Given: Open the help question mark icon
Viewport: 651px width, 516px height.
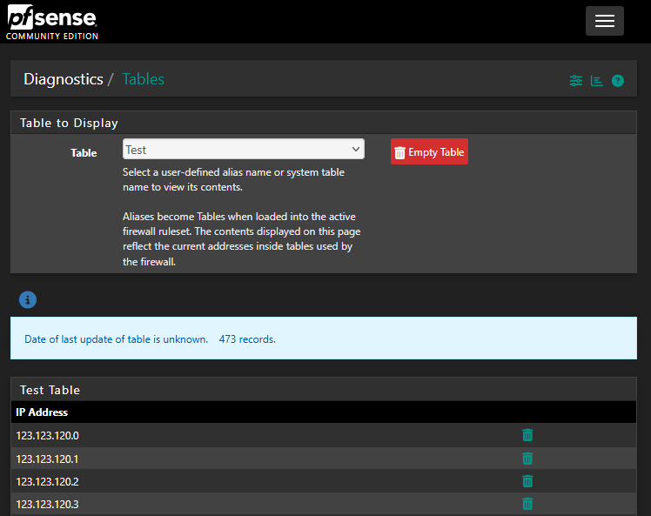Looking at the screenshot, I should 618,81.
